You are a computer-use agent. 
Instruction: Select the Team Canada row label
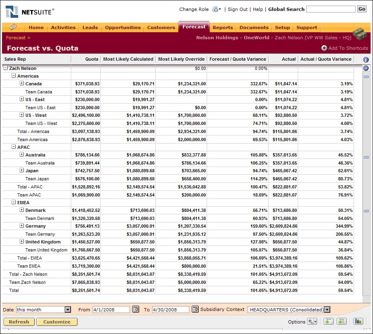click(x=39, y=92)
